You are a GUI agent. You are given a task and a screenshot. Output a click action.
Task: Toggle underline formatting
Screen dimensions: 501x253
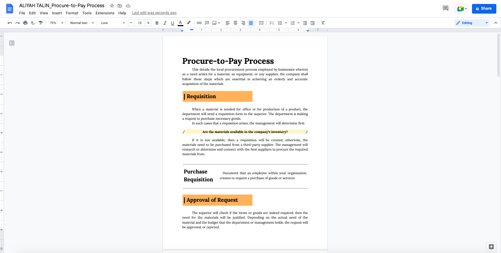(173, 23)
